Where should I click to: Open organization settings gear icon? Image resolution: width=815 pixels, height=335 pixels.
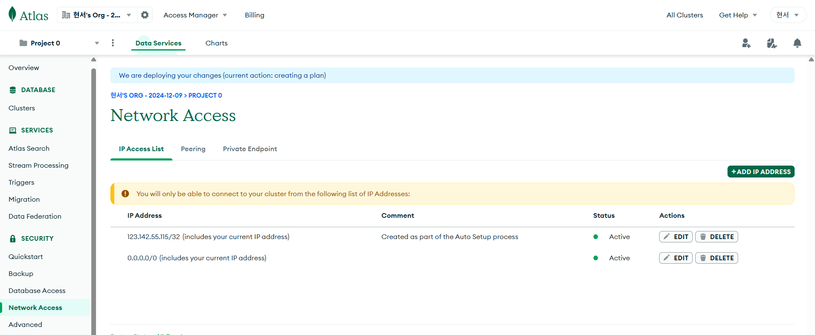tap(145, 15)
